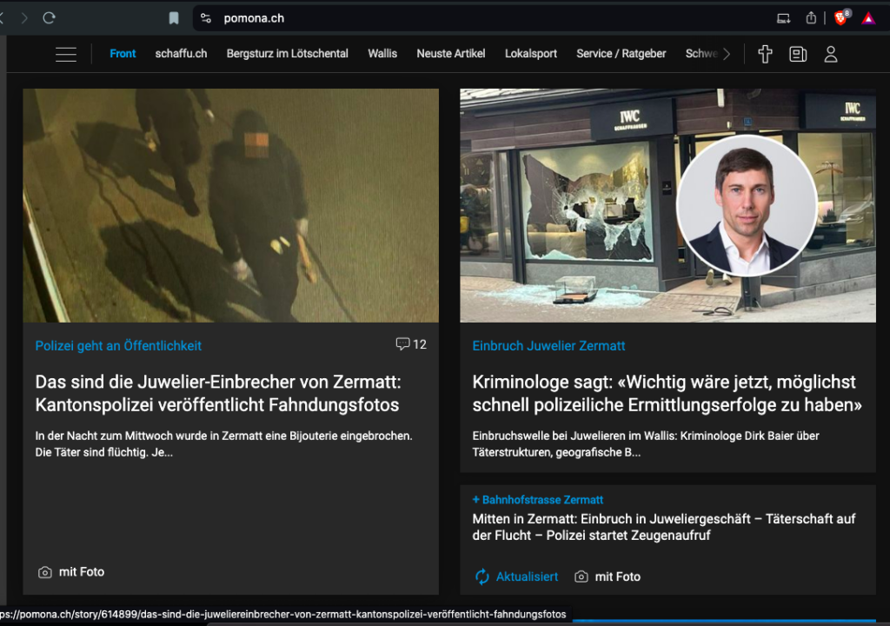Go to the Wallis section
Image resolution: width=890 pixels, height=626 pixels.
coord(382,53)
